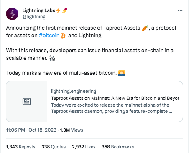Viewport: 189px width, 153px height.
Task: View the 2,932 Likes list
Action: pos(84,147)
